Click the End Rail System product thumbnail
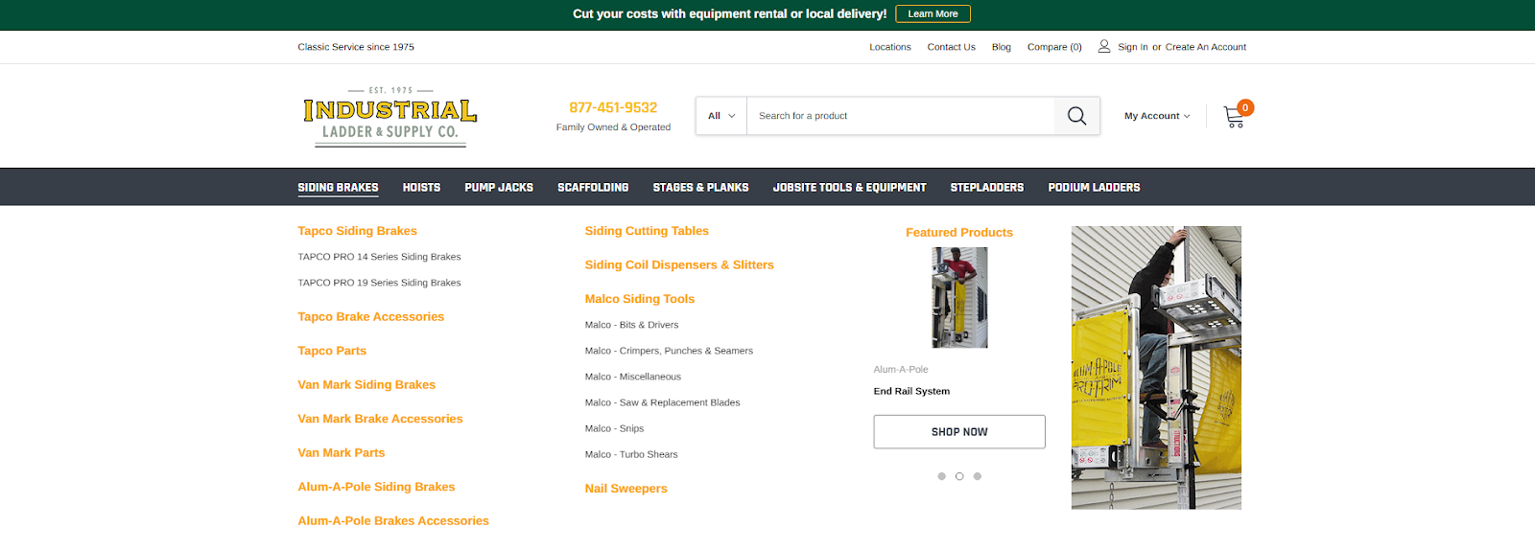Image resolution: width=1535 pixels, height=550 pixels. click(x=959, y=297)
